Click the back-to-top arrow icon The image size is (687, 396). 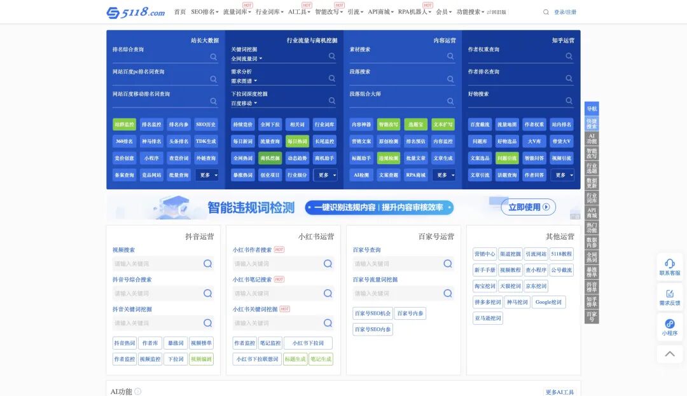coord(670,354)
